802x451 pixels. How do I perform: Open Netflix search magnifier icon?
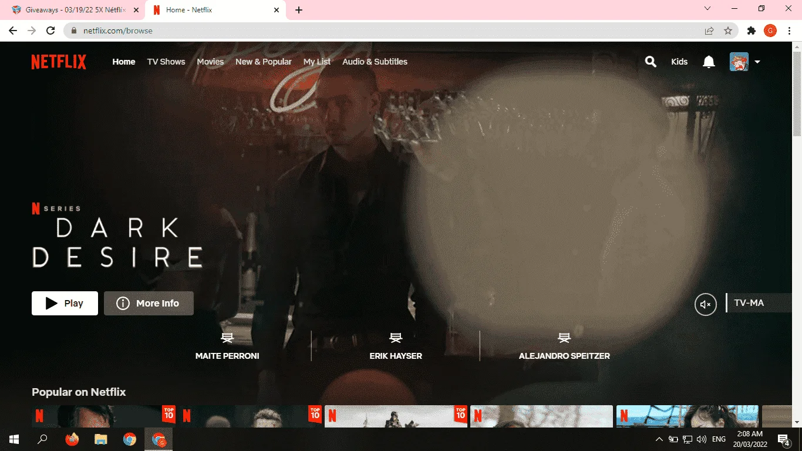click(651, 62)
